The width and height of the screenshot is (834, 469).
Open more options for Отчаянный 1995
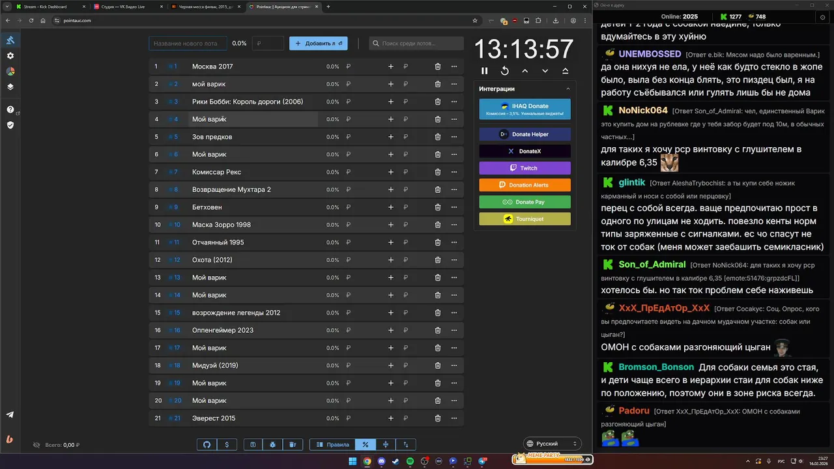(454, 242)
